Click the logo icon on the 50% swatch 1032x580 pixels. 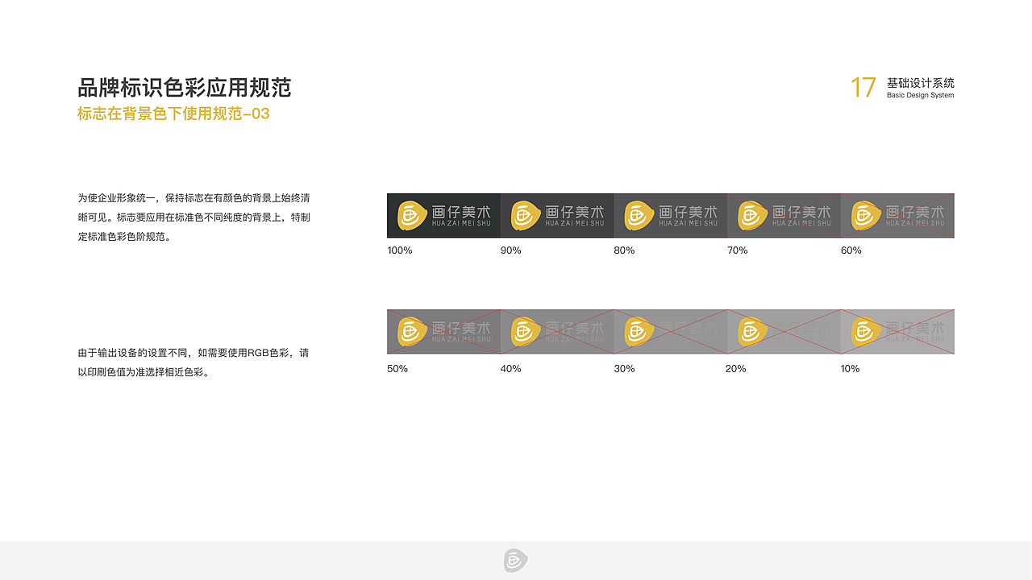[411, 331]
